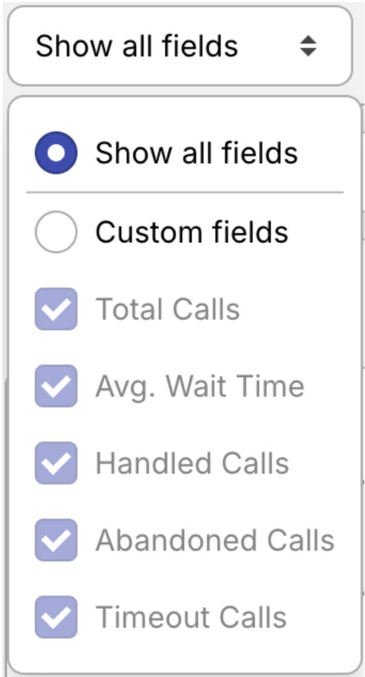Click the 'Abandoned Calls' field label
This screenshot has width=365, height=677.
[x=215, y=540]
